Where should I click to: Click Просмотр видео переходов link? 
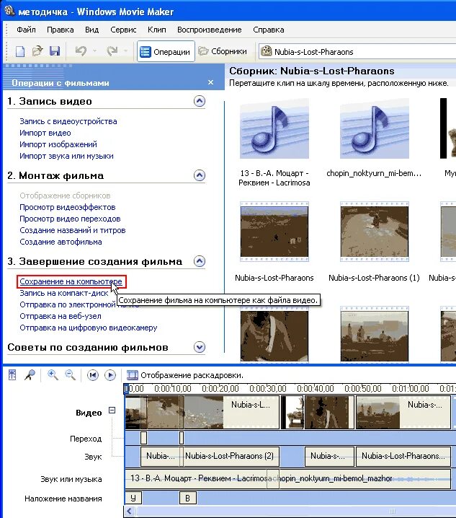tap(70, 219)
